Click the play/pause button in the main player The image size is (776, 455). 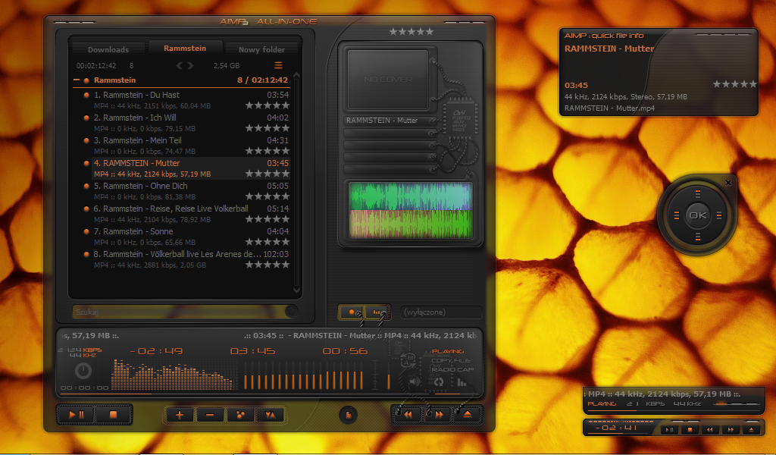pyautogui.click(x=77, y=414)
